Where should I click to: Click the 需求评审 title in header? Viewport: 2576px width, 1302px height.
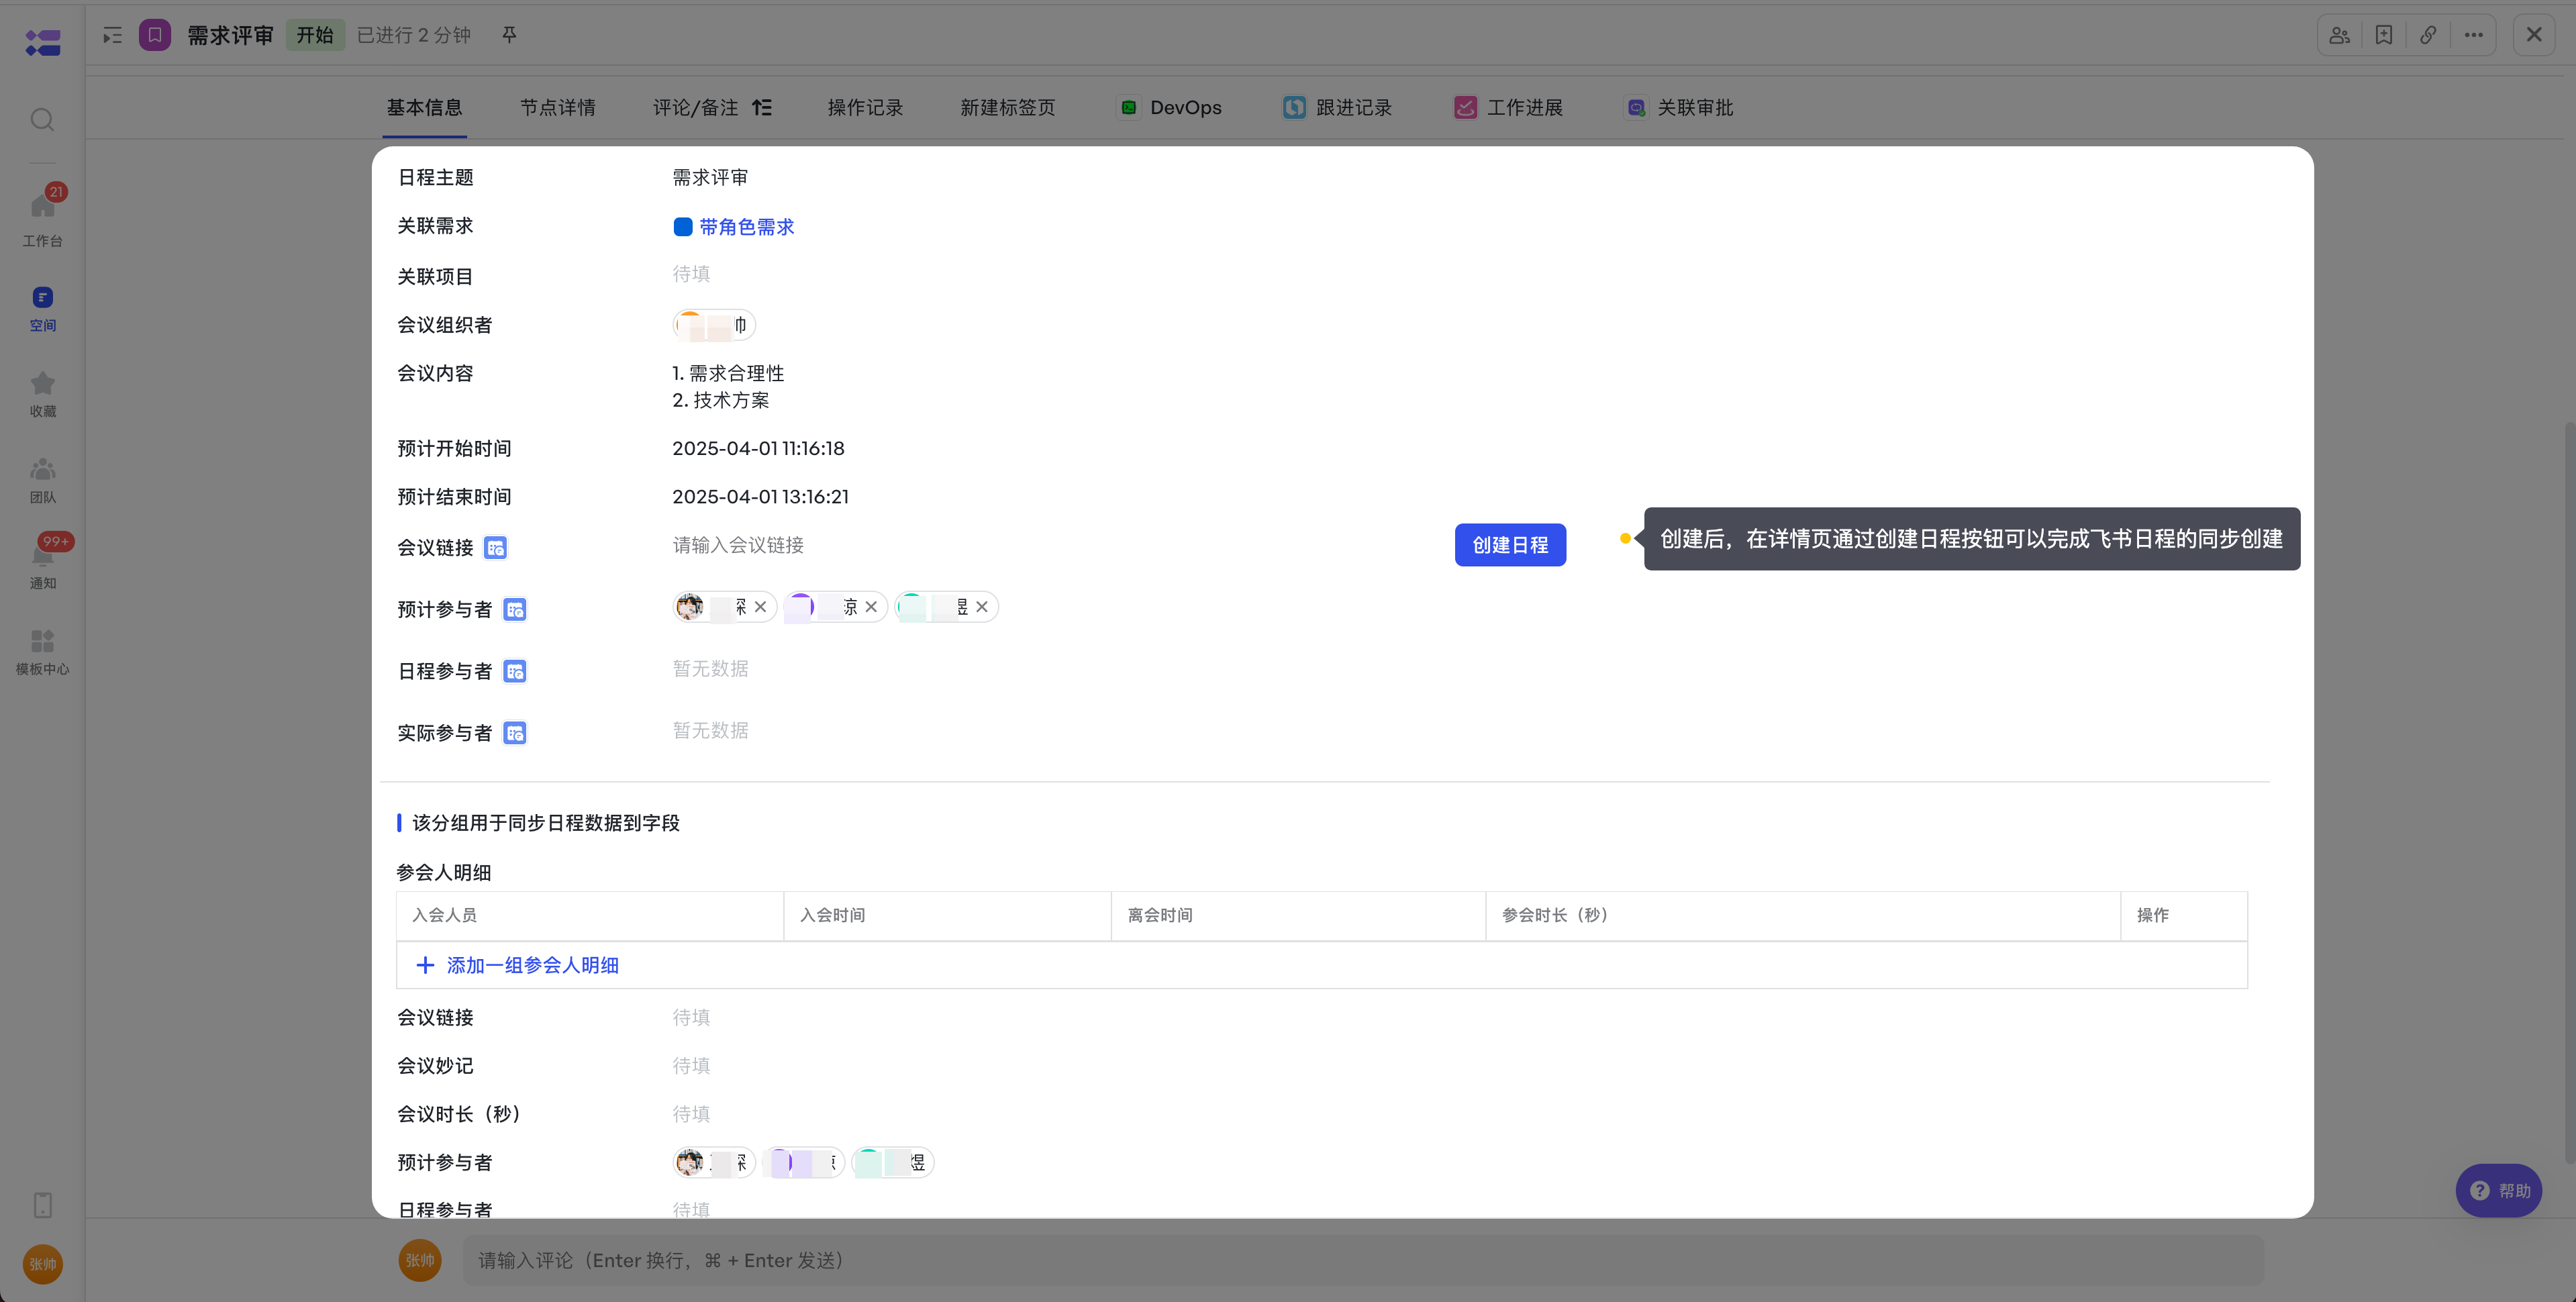tap(230, 35)
